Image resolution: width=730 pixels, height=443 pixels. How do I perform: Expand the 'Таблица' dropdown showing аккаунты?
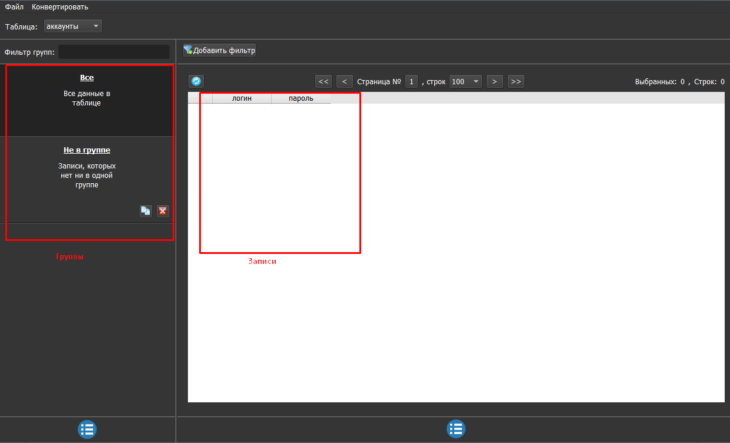[73, 27]
